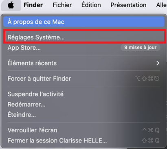The width and height of the screenshot is (167, 149).
Task: Choose Verrouiller l'écran
Action: coord(84,130)
